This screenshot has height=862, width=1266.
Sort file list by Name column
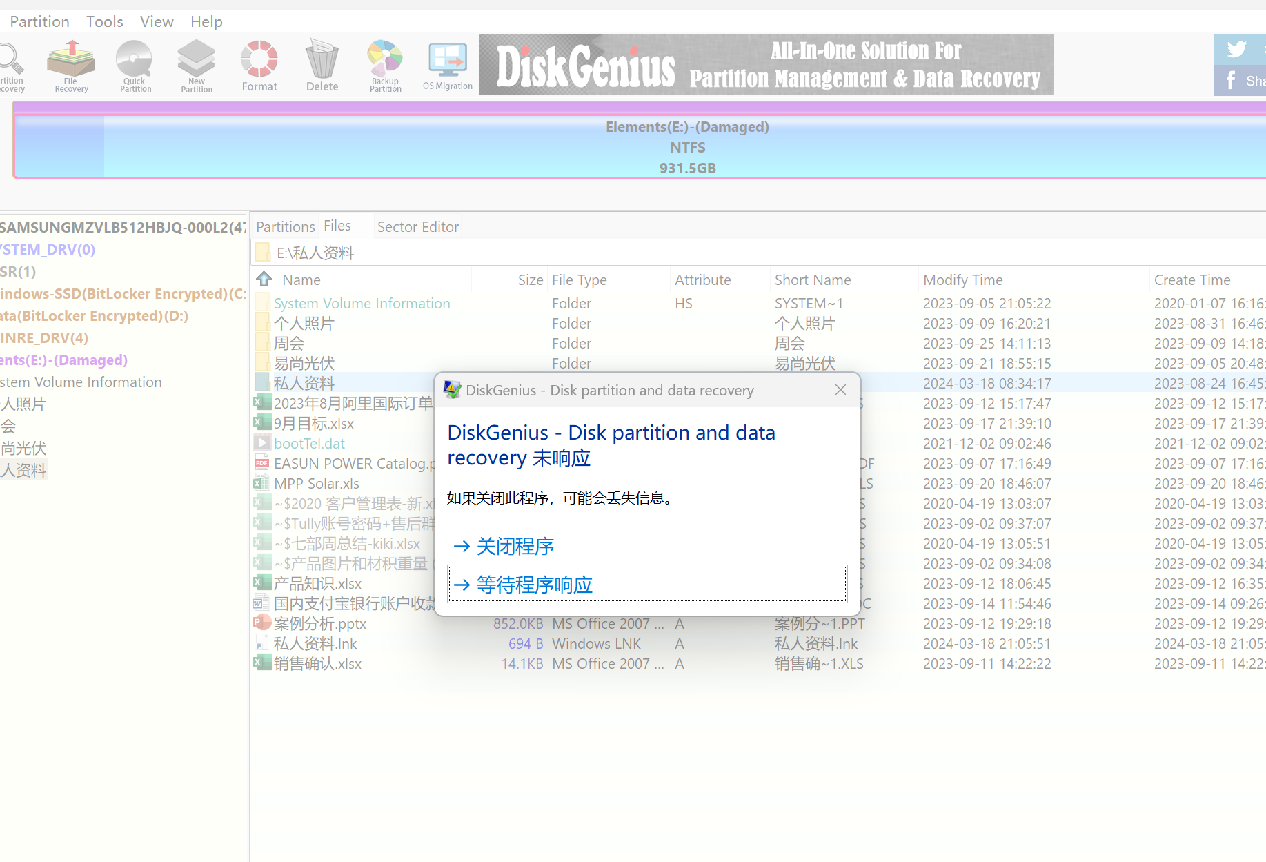pyautogui.click(x=301, y=280)
